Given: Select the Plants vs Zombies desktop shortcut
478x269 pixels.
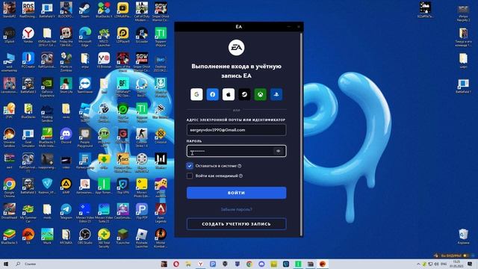Looking at the screenshot, I should (66, 61).
